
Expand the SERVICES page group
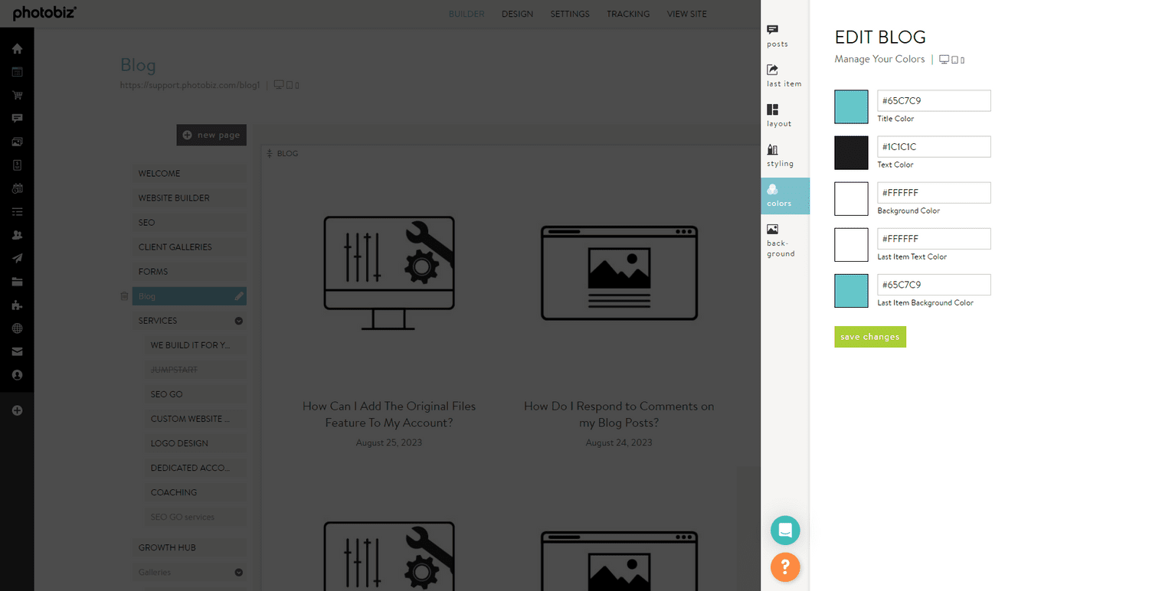coord(237,320)
